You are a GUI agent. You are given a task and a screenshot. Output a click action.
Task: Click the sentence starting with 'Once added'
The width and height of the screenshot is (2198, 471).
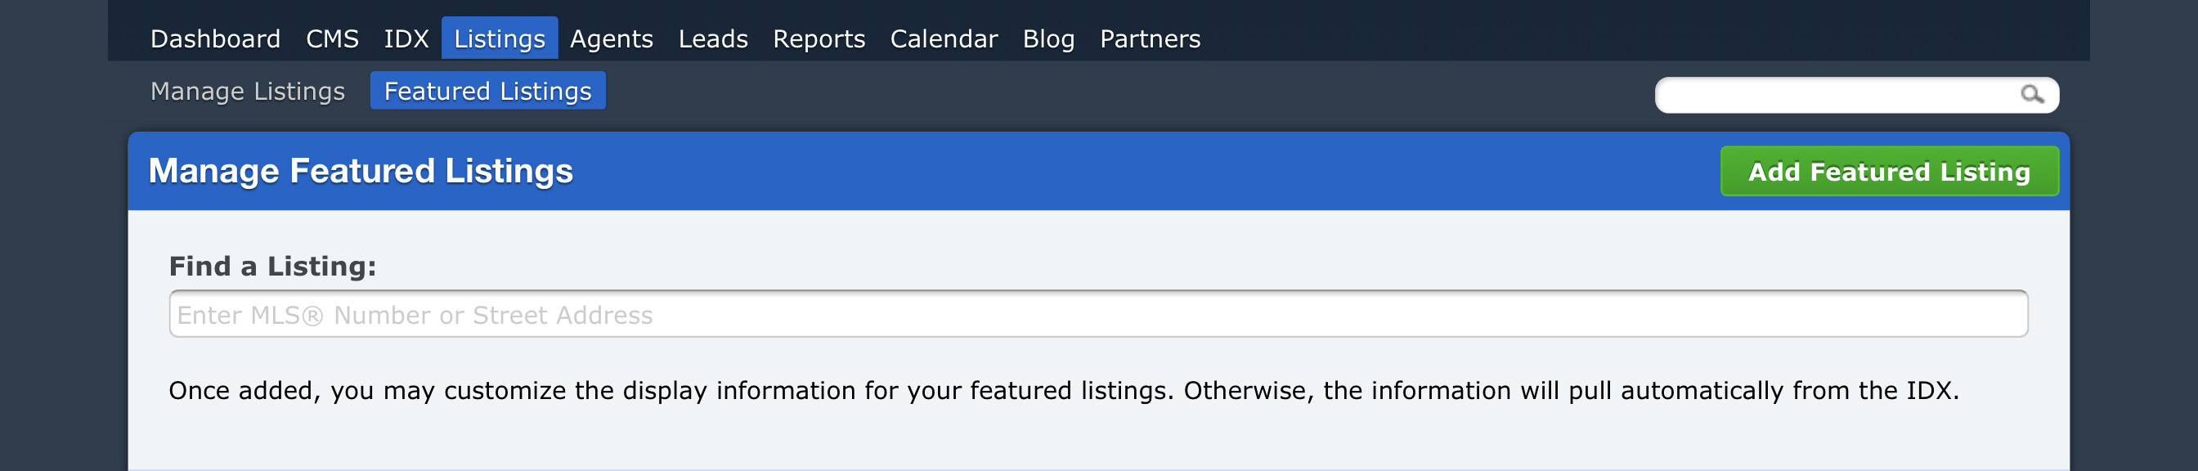[1063, 391]
